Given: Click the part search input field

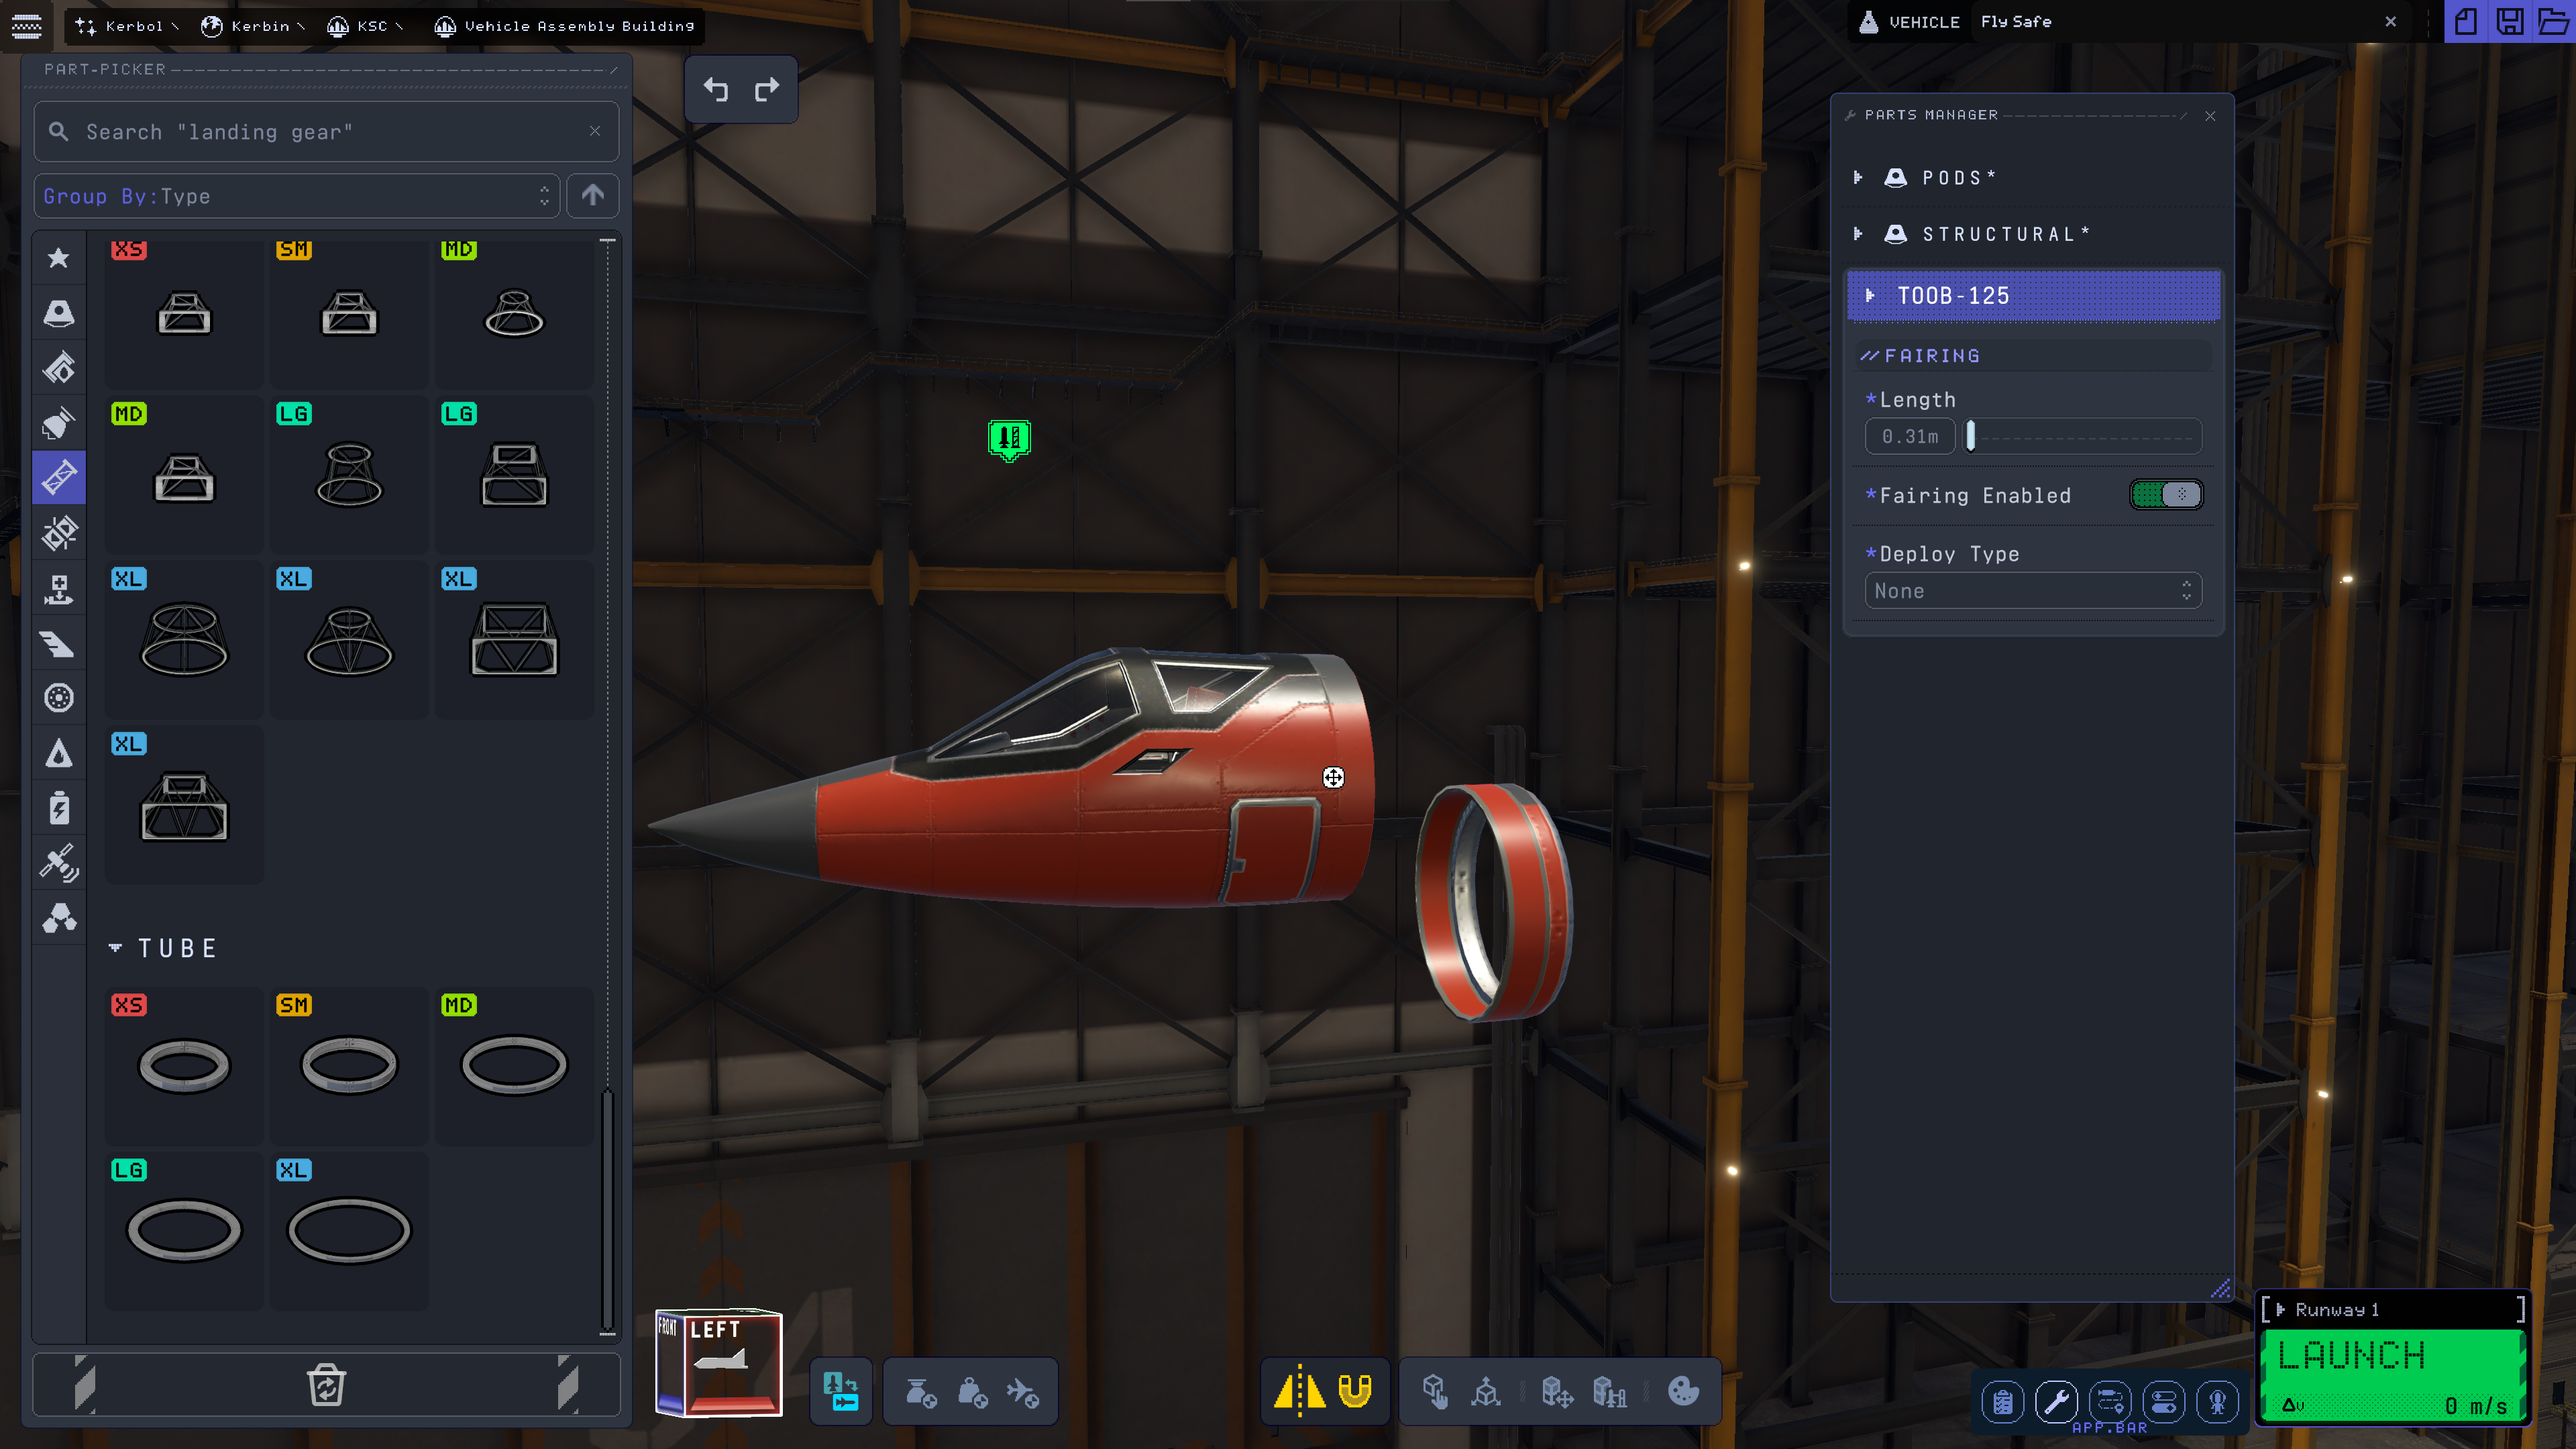Looking at the screenshot, I should tap(326, 131).
